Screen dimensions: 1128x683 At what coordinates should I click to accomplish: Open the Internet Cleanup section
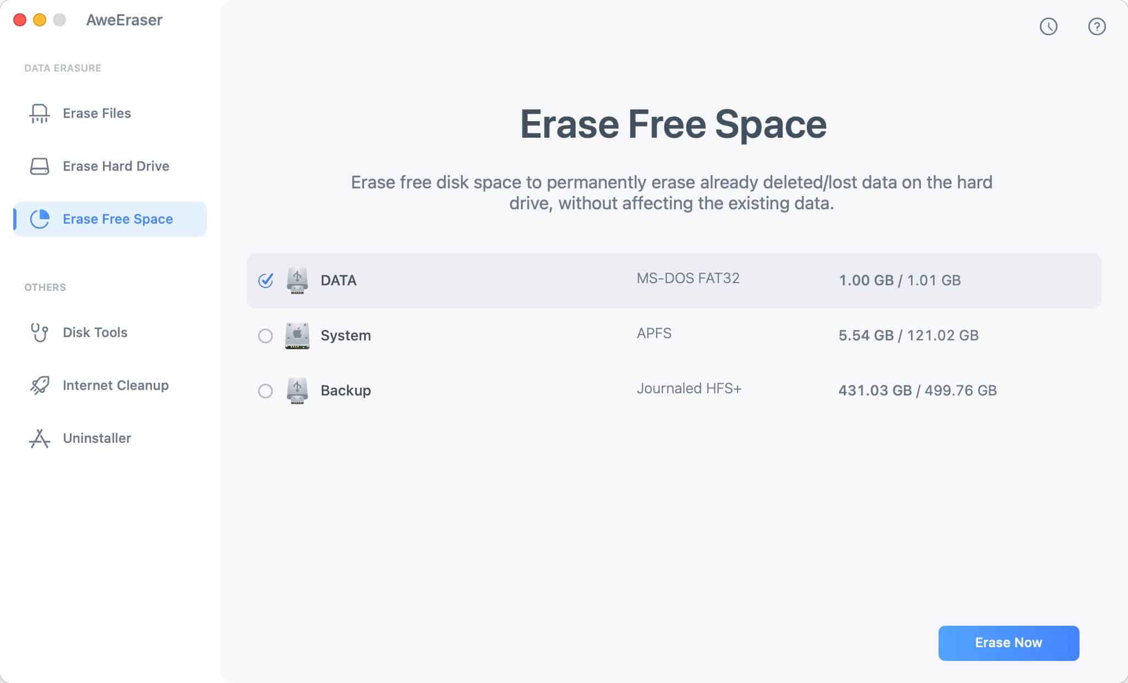click(116, 386)
